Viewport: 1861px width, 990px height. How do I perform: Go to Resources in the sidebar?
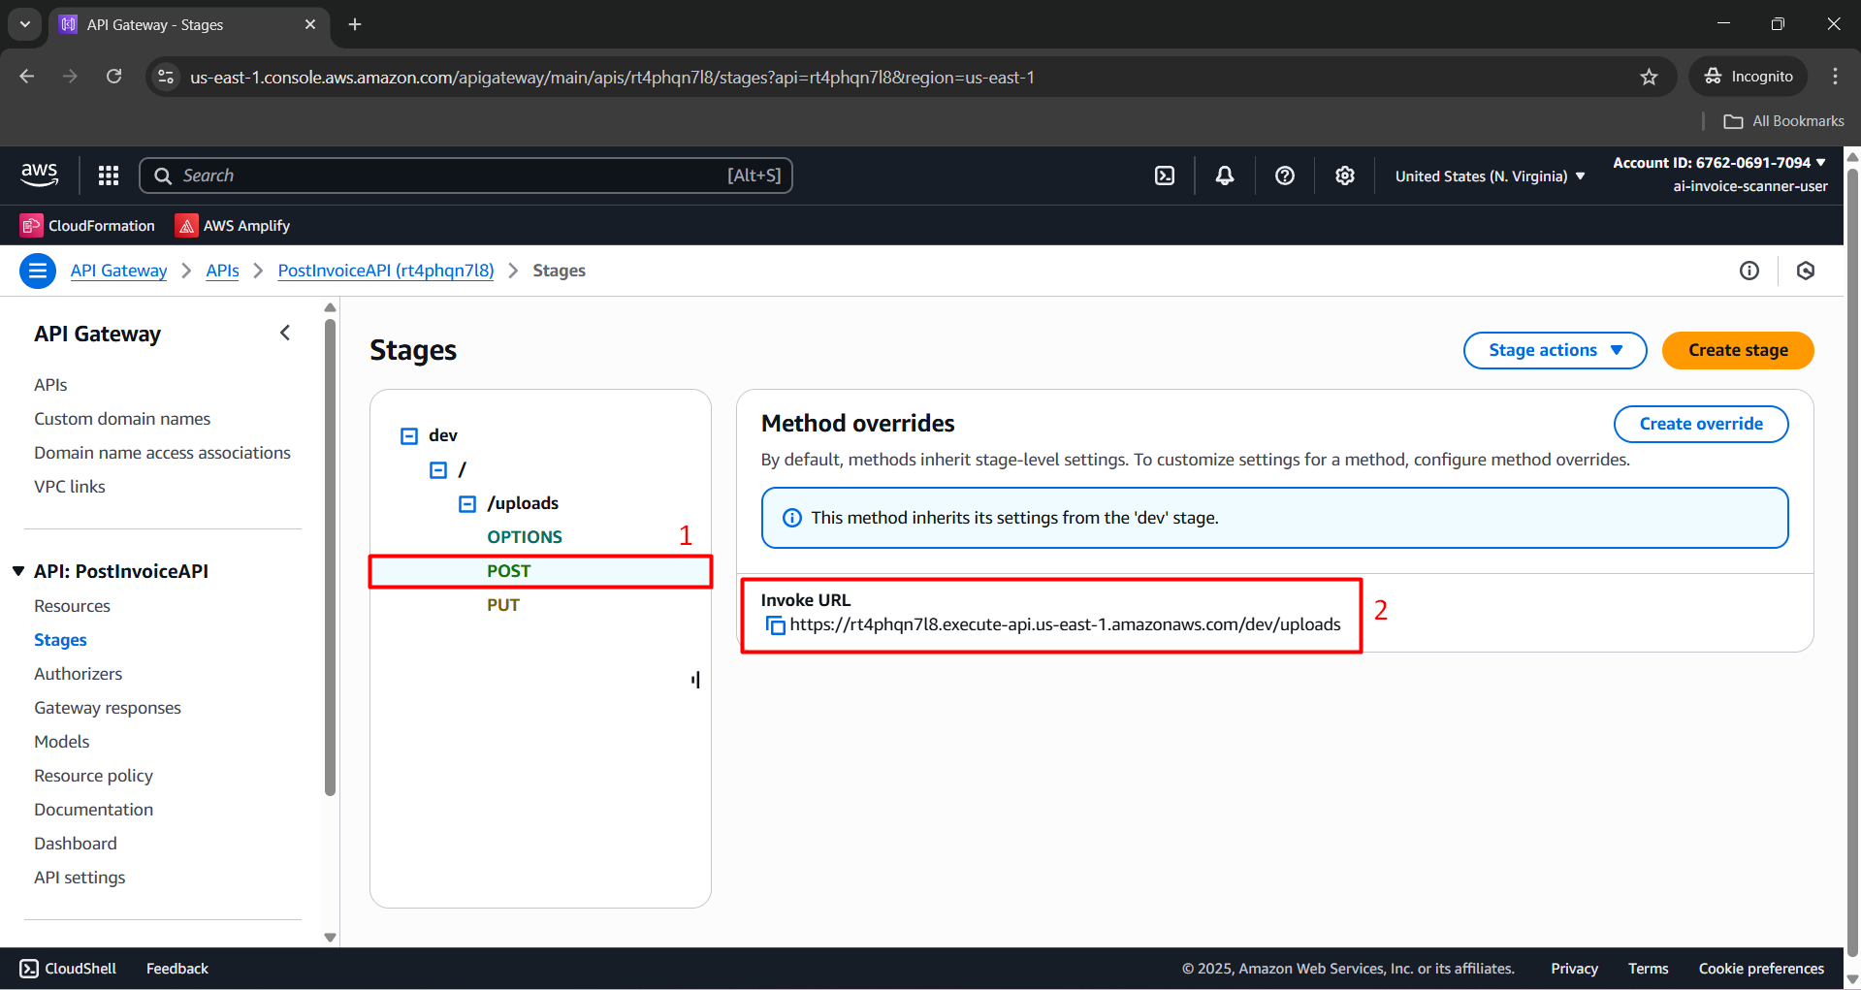coord(72,606)
